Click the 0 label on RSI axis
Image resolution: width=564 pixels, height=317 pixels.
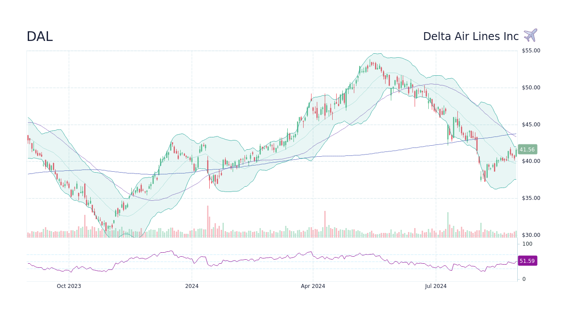click(x=524, y=279)
